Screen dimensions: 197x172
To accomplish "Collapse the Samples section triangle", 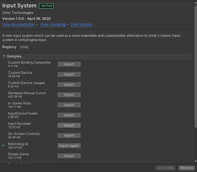I will tap(4, 56).
